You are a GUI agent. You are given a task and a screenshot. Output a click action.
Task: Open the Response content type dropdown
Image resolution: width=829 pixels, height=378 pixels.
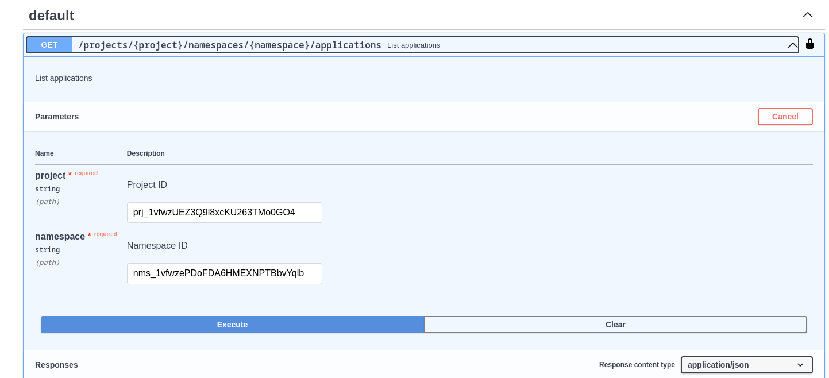[x=746, y=365]
